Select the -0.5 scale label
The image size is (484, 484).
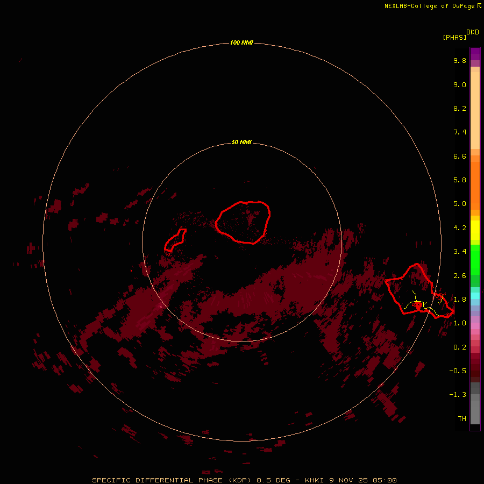coord(458,371)
